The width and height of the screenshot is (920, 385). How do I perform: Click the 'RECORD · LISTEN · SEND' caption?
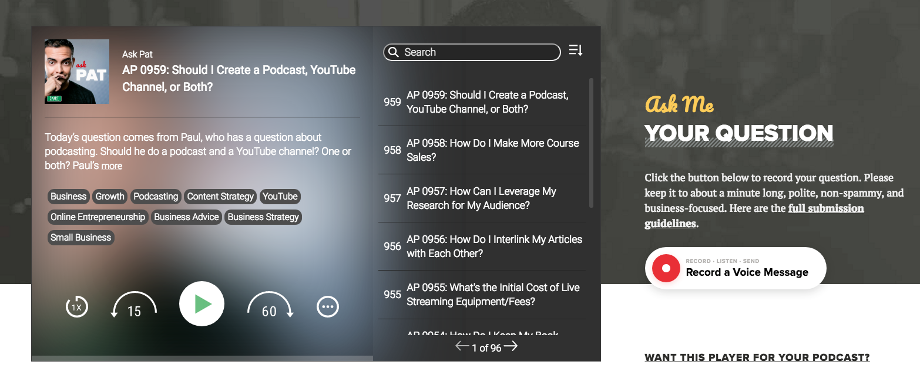coord(723,261)
